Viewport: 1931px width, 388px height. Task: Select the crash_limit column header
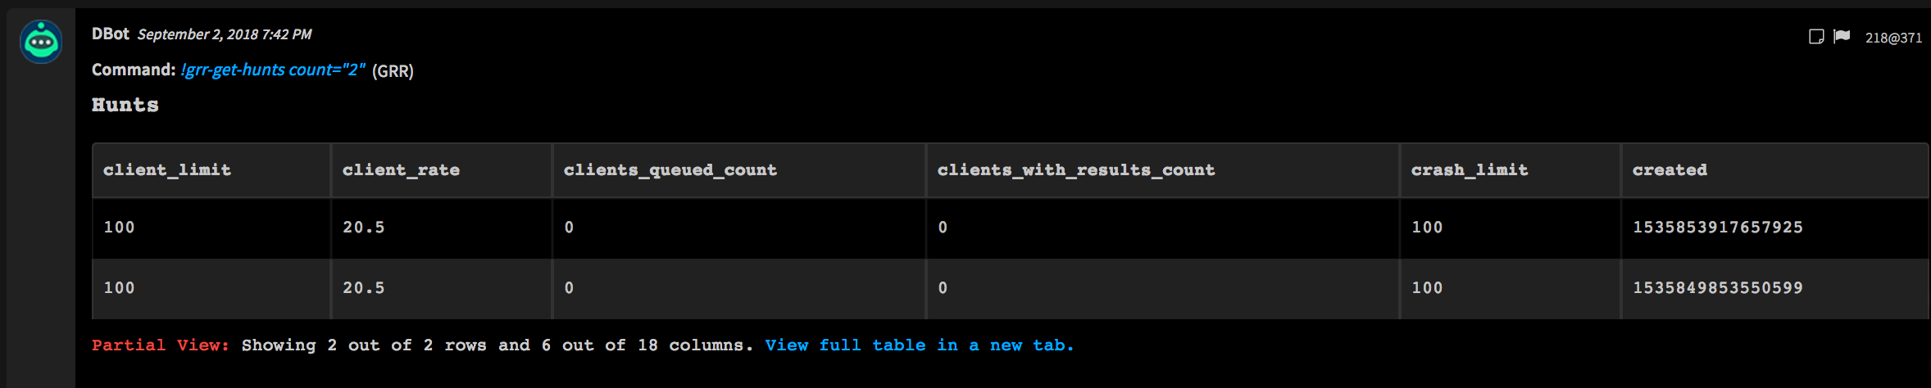[x=1469, y=170]
